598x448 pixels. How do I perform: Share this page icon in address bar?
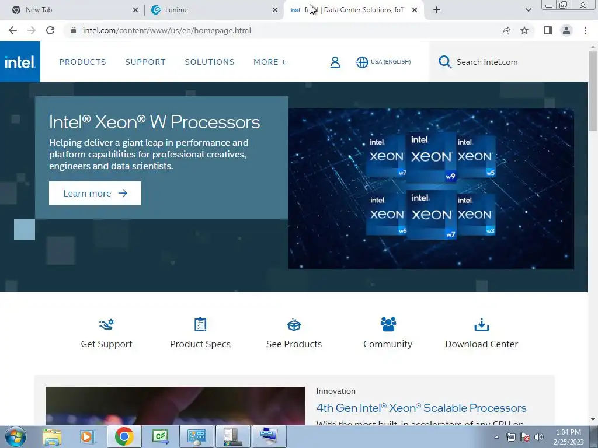(x=506, y=30)
